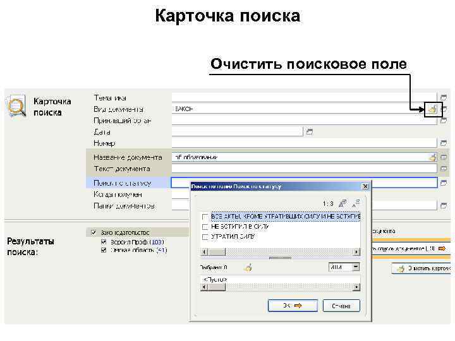Viewport: 455px width, 341px height.
Task: Open dictionary icon beside Поиск по статусу field
Action: pos(444,183)
